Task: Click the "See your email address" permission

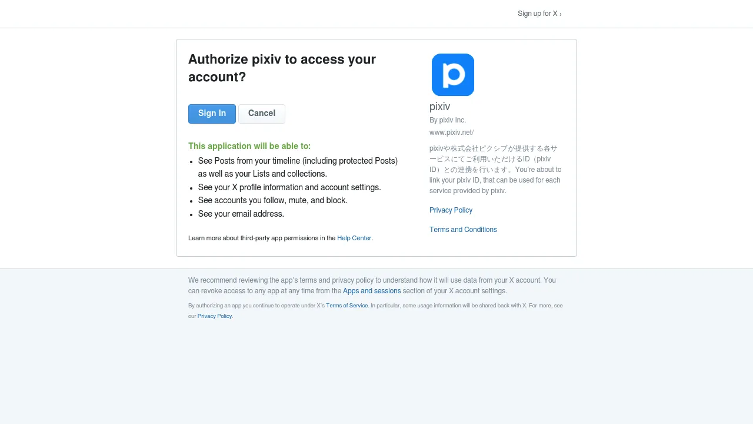Action: (x=241, y=214)
